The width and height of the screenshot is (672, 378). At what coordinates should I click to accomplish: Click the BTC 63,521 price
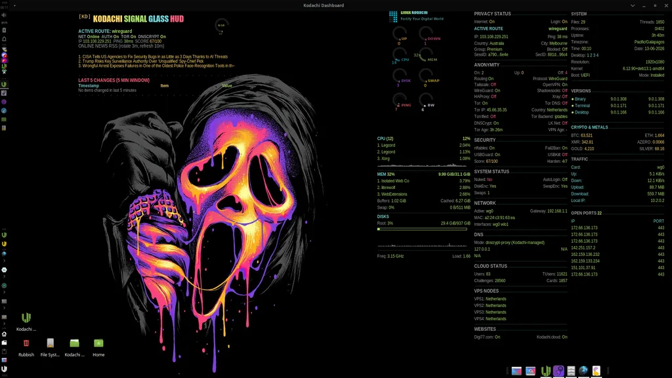click(x=581, y=135)
